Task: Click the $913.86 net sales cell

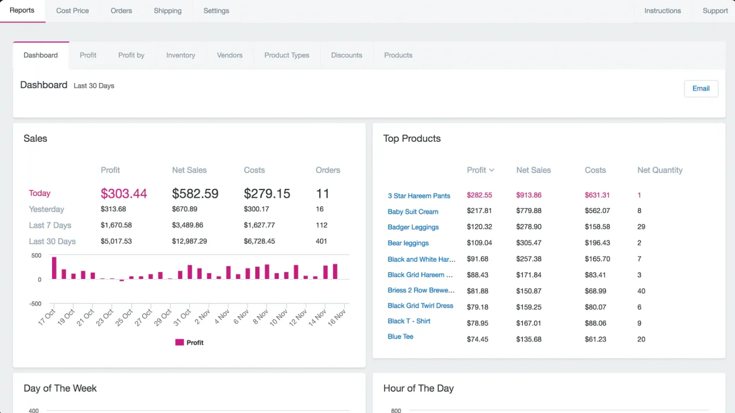Action: tap(529, 195)
